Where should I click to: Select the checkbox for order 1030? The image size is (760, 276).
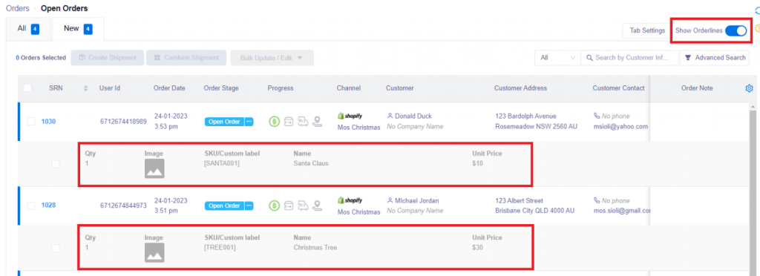(31, 122)
